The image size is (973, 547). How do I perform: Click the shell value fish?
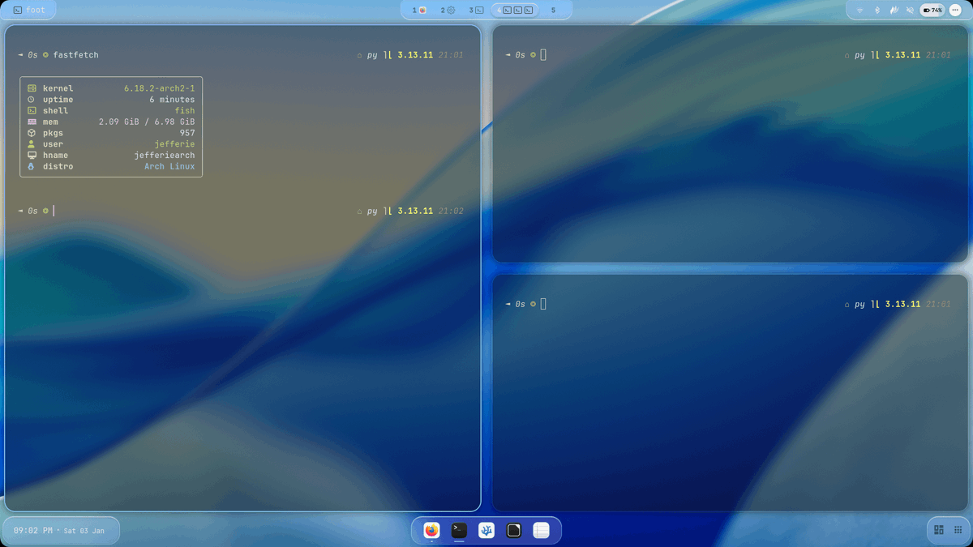(x=185, y=111)
